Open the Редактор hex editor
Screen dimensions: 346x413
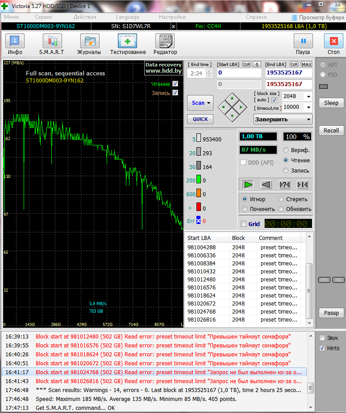point(165,44)
